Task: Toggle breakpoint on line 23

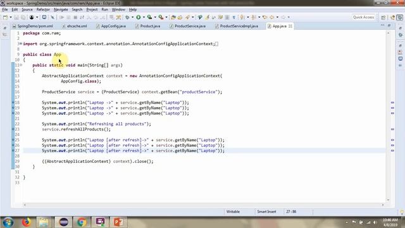Action: [x=13, y=129]
